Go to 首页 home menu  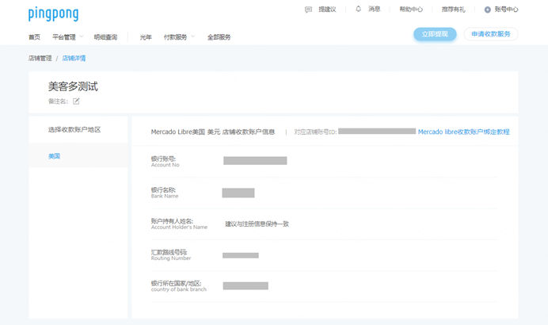[x=34, y=37]
